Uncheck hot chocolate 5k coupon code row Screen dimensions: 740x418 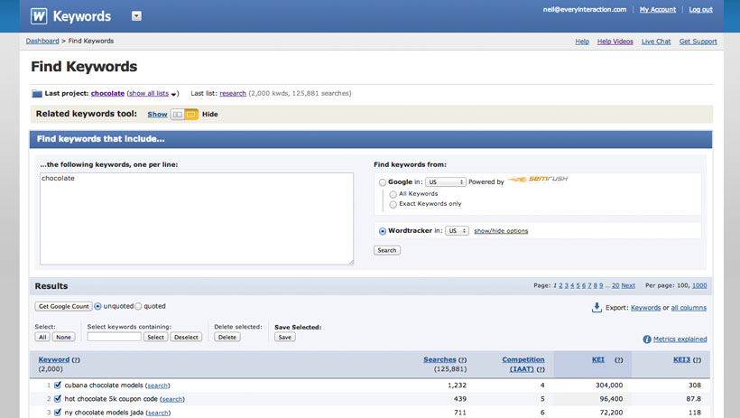58,399
